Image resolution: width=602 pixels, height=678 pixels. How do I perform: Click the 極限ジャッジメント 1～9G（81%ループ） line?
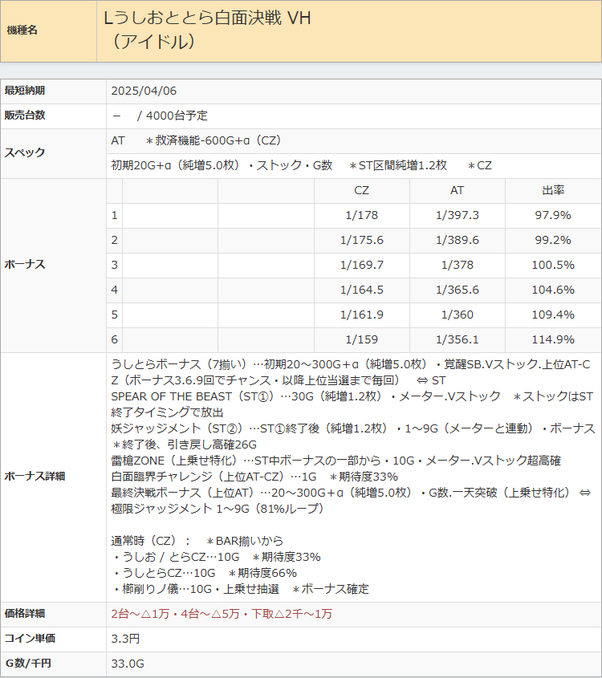218,509
